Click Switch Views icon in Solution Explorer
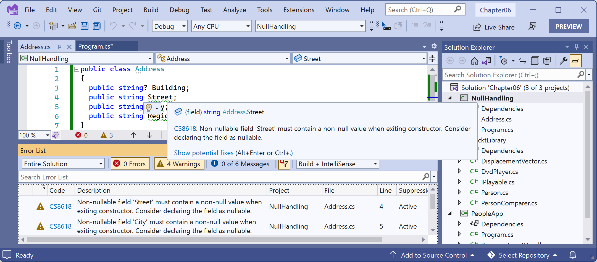This screenshot has width=597, height=262. 487,61
